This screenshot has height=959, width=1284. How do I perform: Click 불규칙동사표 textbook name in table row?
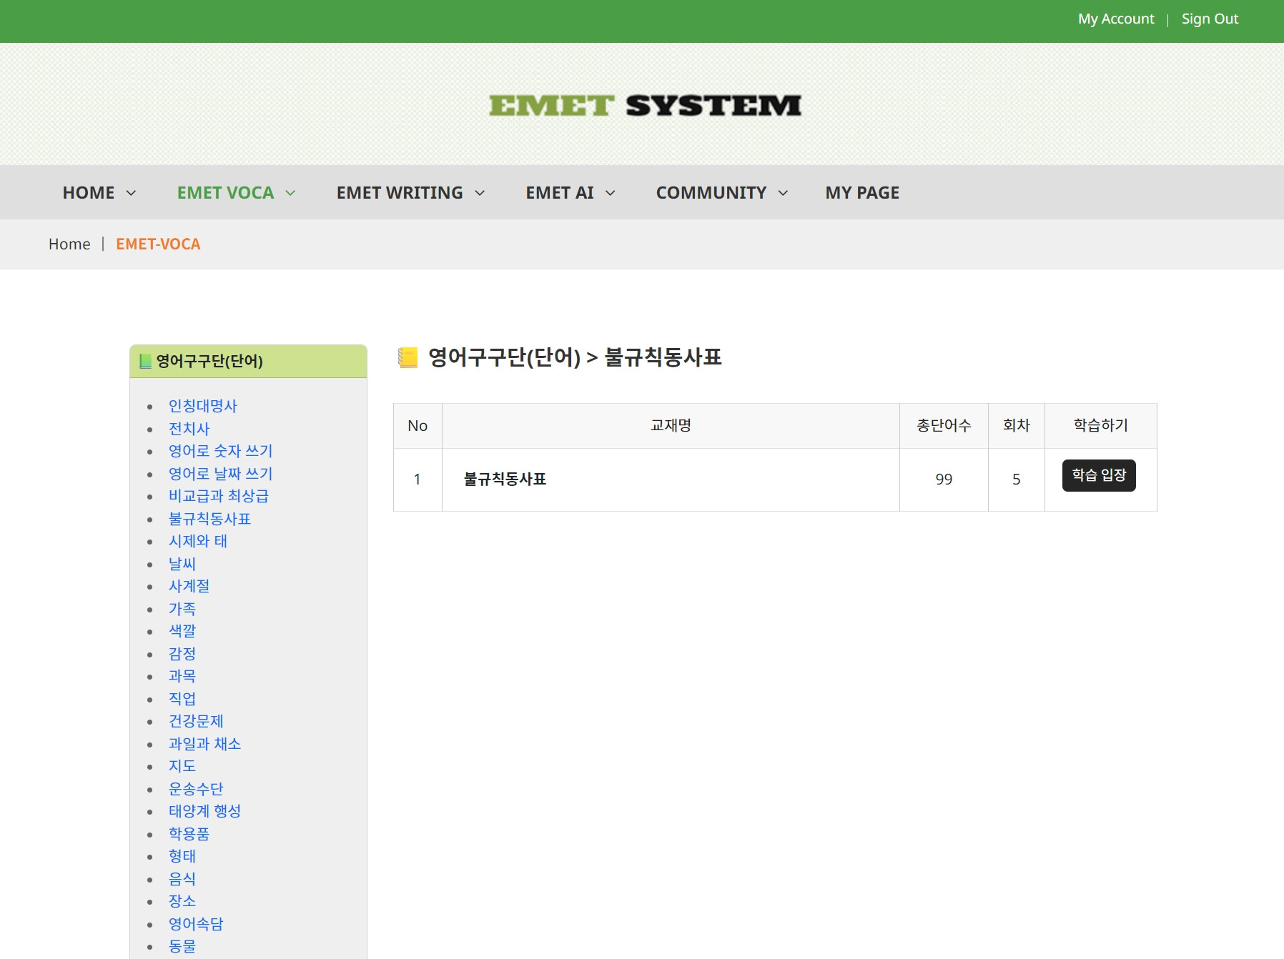[x=505, y=479]
